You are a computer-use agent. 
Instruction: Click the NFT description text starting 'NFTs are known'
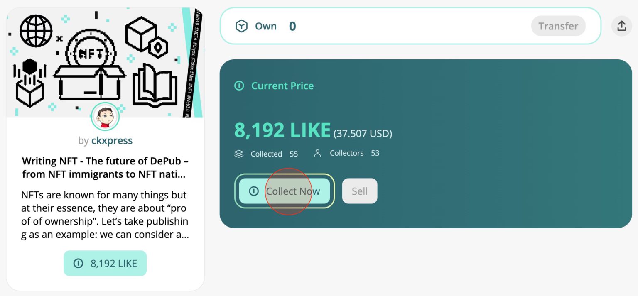point(105,215)
